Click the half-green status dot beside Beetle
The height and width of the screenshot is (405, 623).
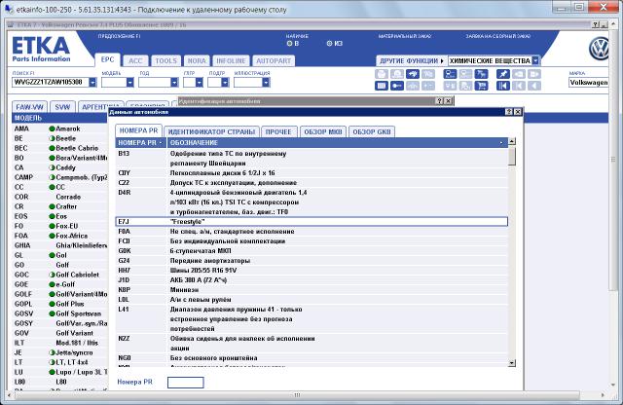tap(52, 138)
